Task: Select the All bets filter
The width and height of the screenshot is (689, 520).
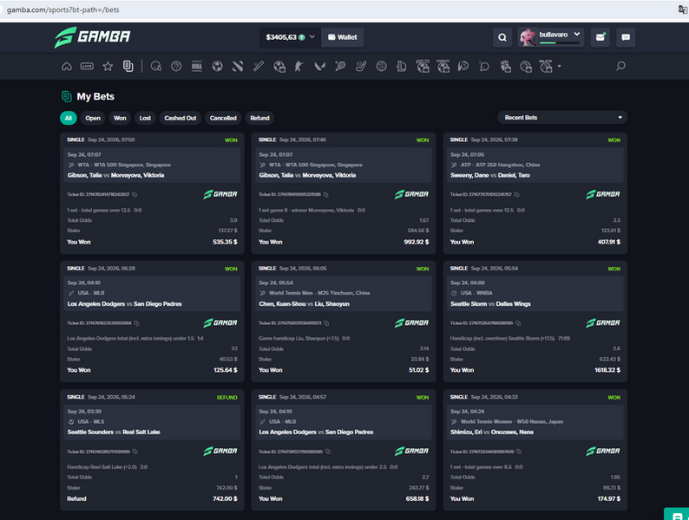Action: pyautogui.click(x=68, y=118)
